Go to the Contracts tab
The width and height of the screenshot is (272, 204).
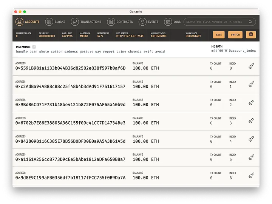(x=120, y=22)
